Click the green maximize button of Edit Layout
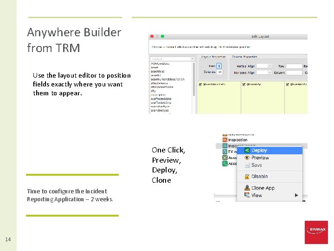Image resolution: width=334 pixels, height=251 pixels. pyautogui.click(x=162, y=36)
